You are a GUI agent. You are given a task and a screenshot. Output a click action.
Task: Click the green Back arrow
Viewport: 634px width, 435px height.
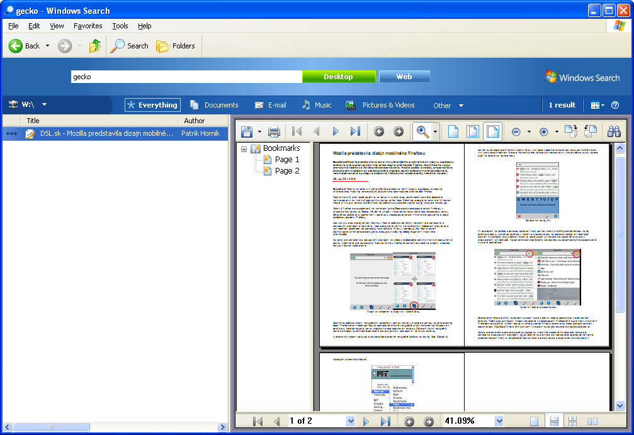(x=15, y=46)
